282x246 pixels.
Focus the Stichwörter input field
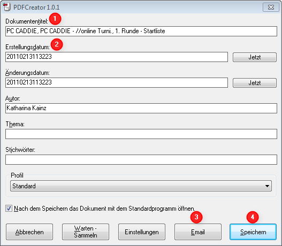pos(141,159)
